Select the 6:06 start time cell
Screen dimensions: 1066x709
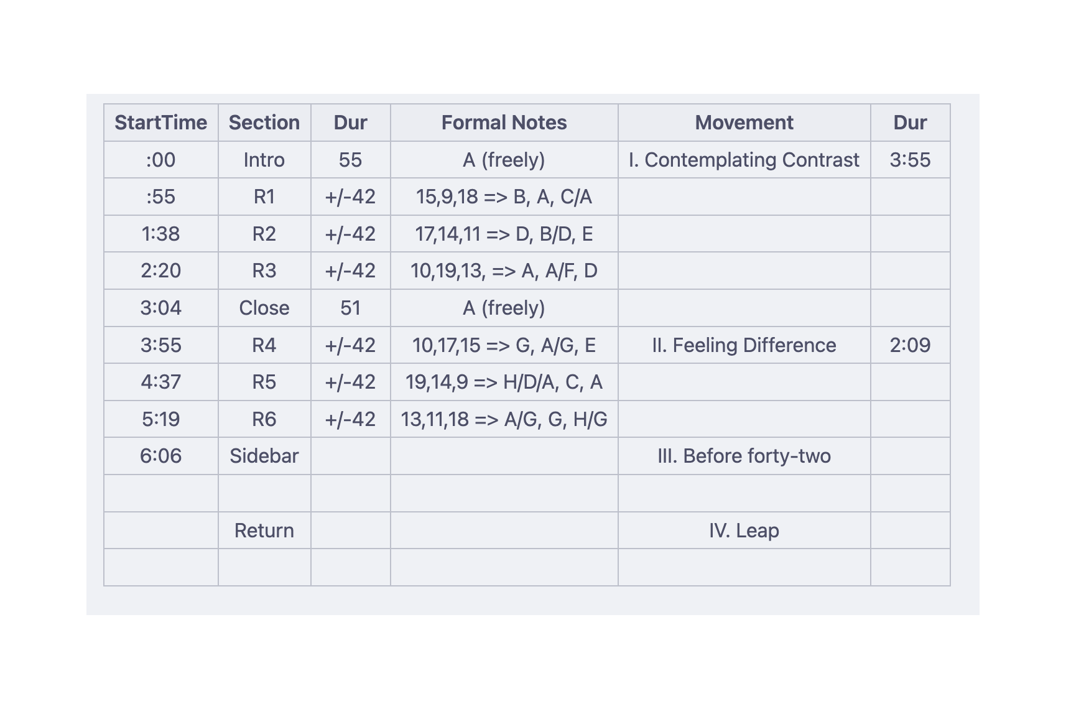161,456
